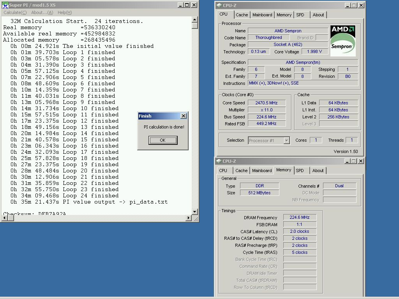
Task: Click Rated FSB value '449.2 MHz'
Action: tap(267, 123)
